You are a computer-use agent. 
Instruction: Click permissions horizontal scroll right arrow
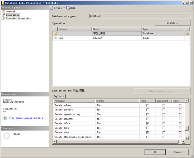(183, 142)
